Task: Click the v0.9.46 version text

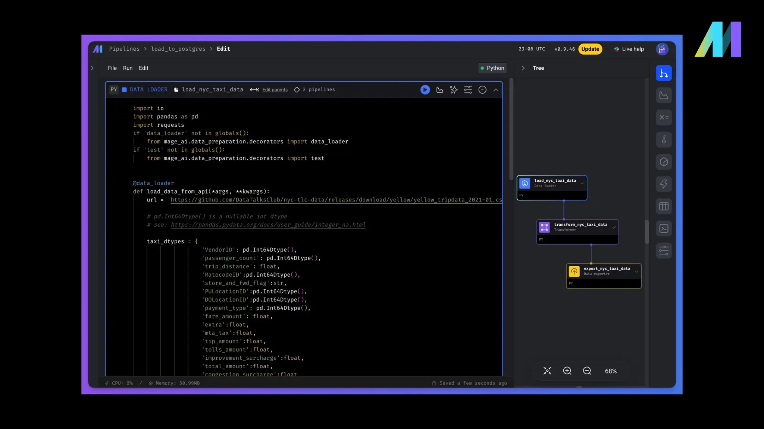Action: 564,49
